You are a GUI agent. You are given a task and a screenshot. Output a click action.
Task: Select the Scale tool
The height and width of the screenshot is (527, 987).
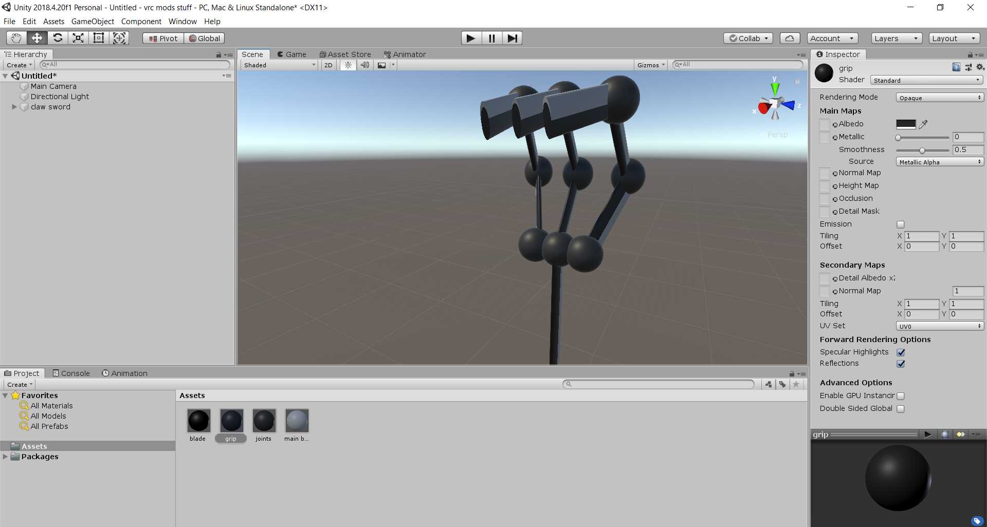(x=78, y=38)
